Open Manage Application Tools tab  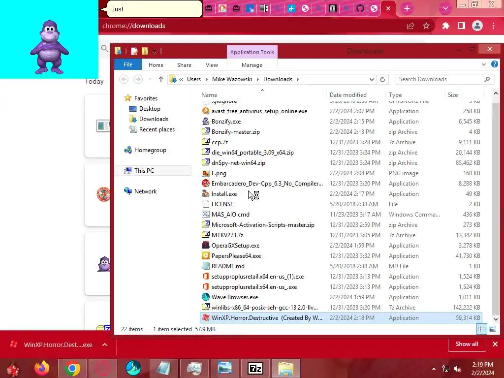point(252,65)
